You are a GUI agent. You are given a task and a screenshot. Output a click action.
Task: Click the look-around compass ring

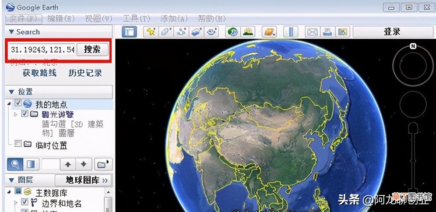413,66
